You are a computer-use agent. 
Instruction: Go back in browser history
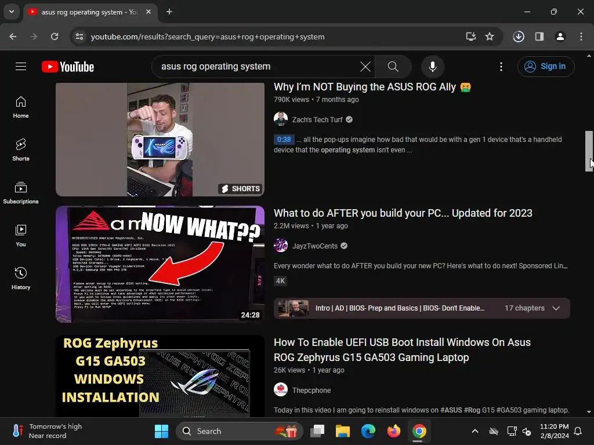13,37
